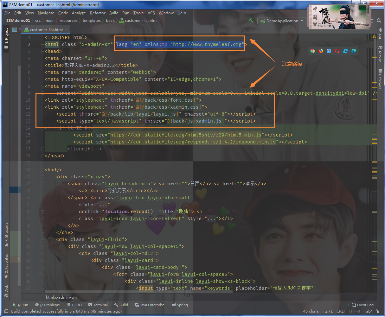Build the project with the hammer icon

click(x=251, y=21)
